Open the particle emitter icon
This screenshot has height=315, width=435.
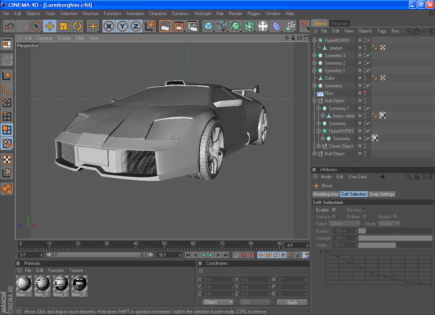(x=290, y=26)
